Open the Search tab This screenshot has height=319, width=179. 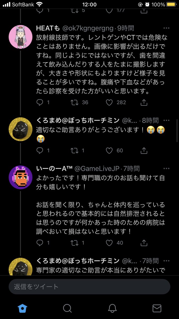pos(67,308)
